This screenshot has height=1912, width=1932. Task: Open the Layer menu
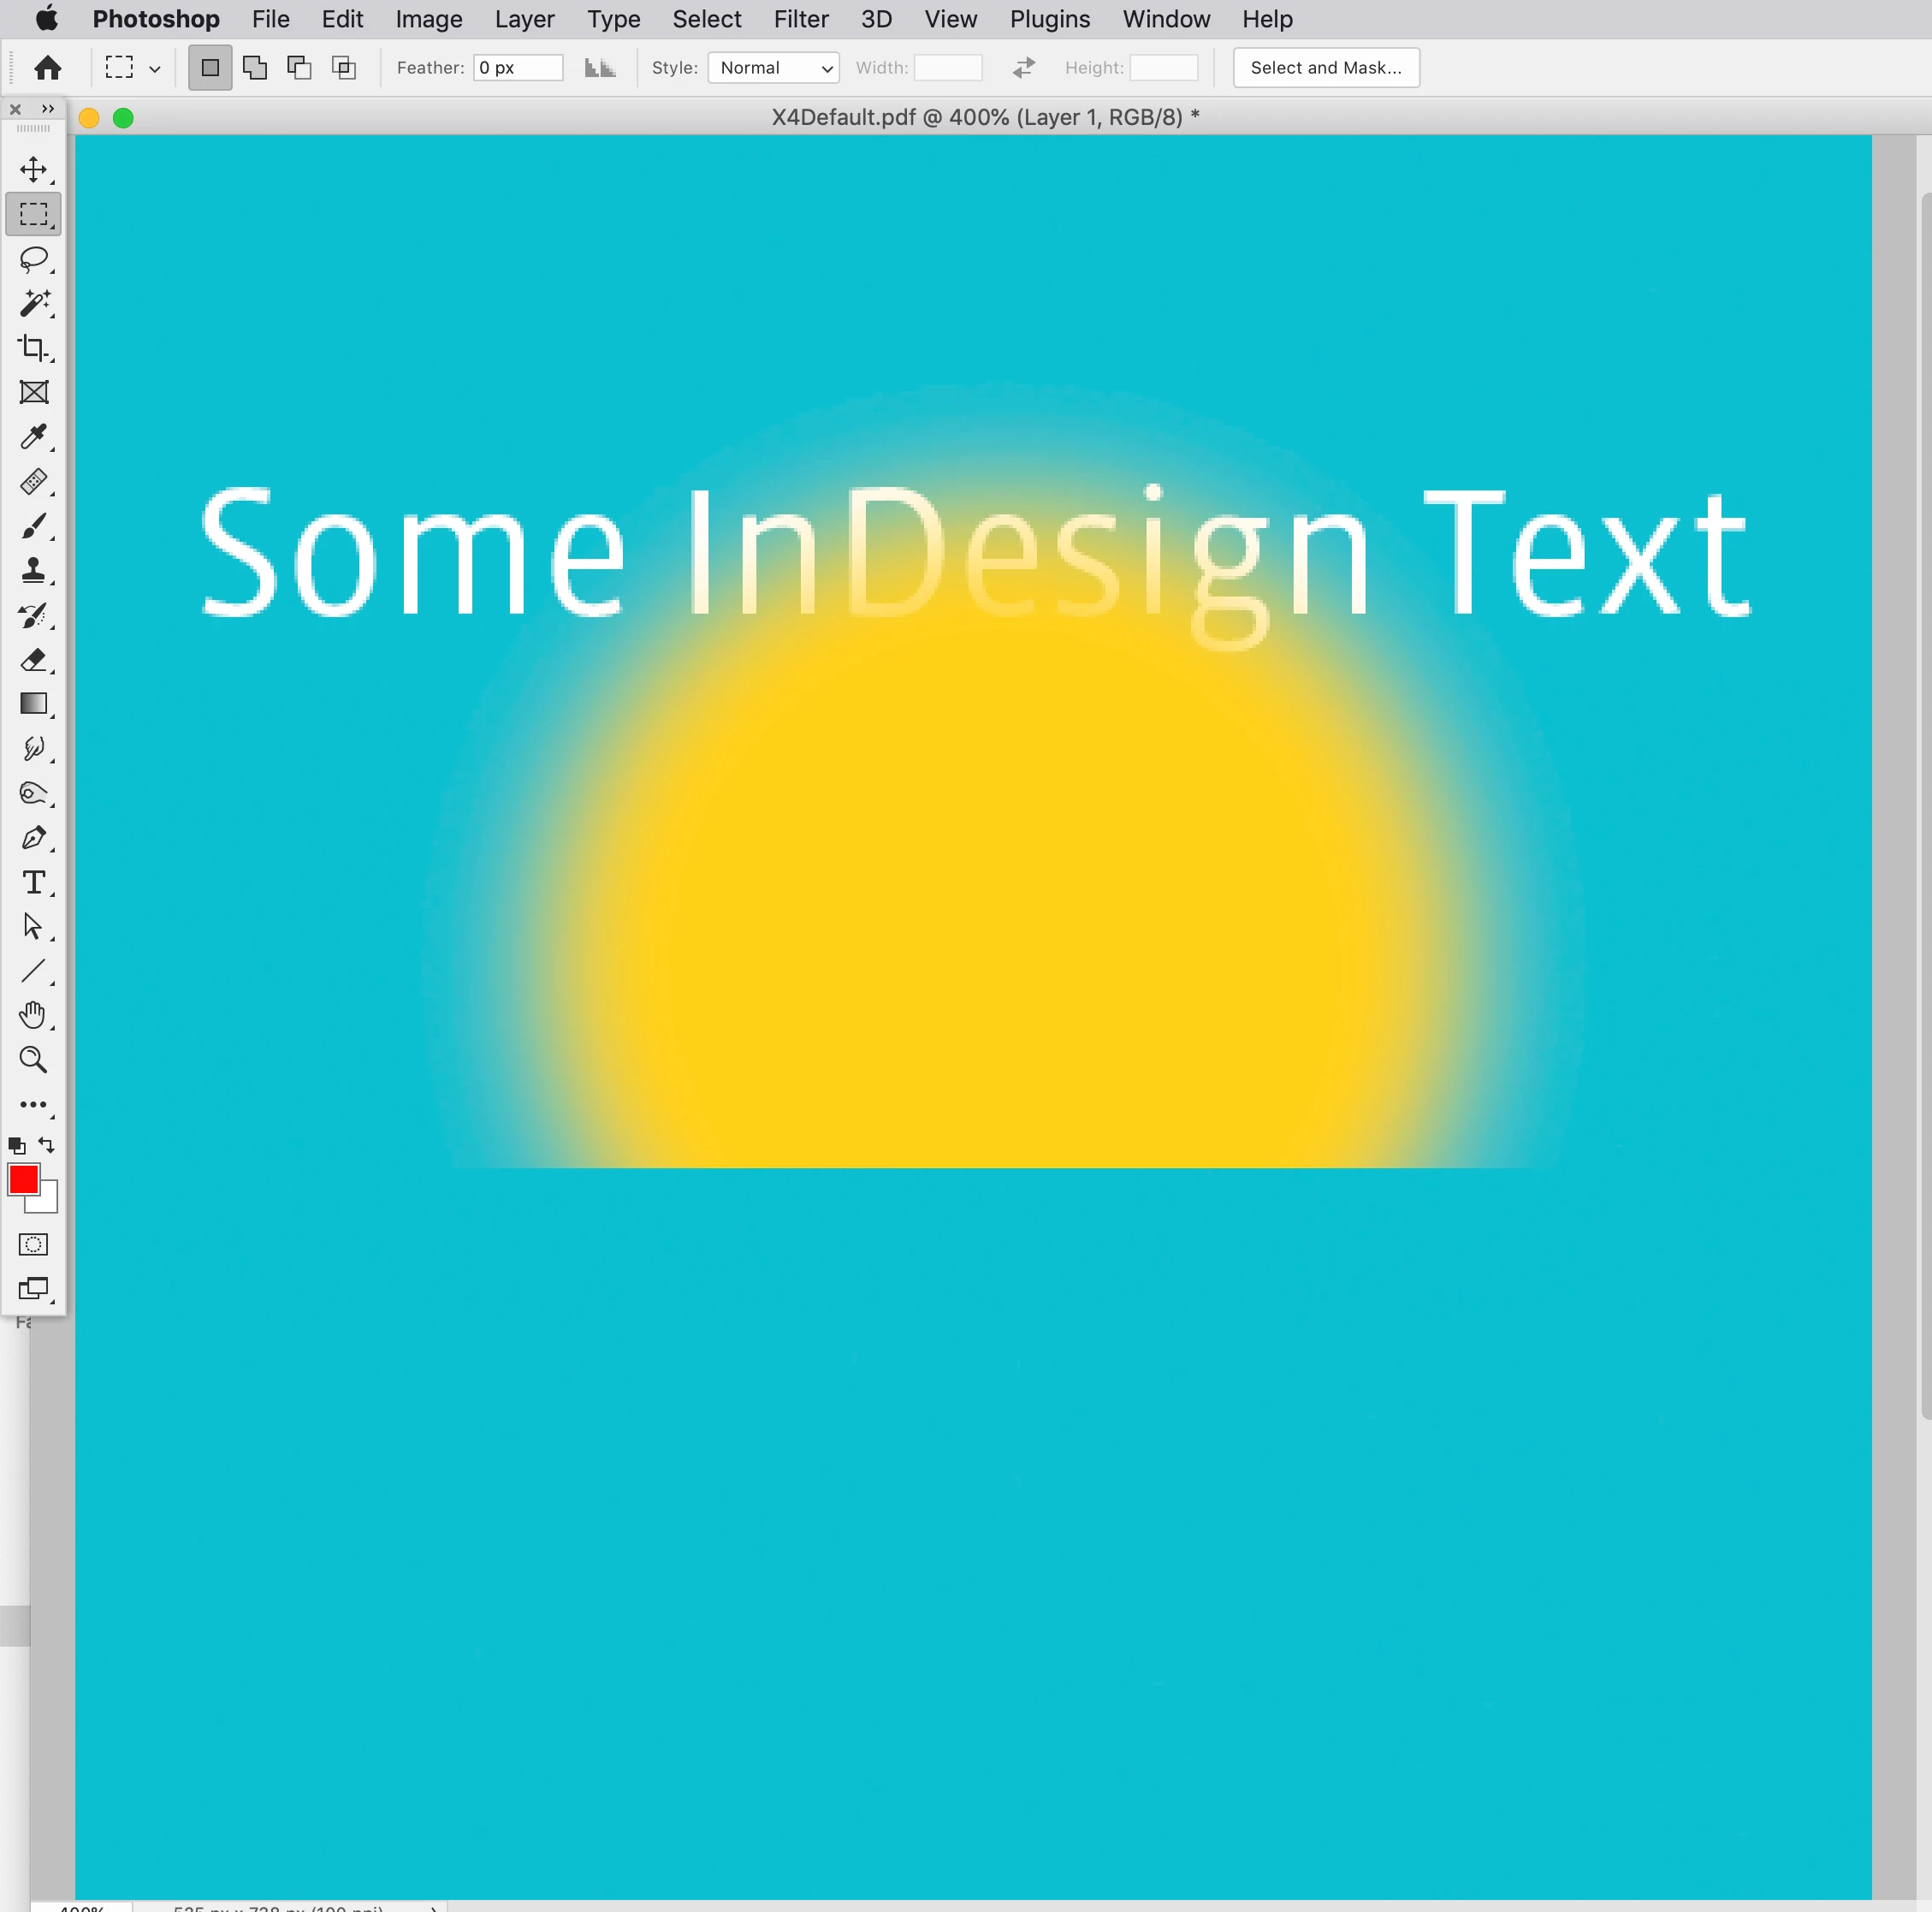[x=524, y=19]
